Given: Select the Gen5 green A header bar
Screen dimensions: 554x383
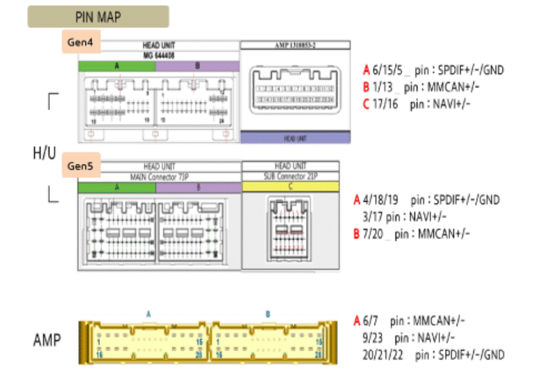Looking at the screenshot, I should 117,187.
